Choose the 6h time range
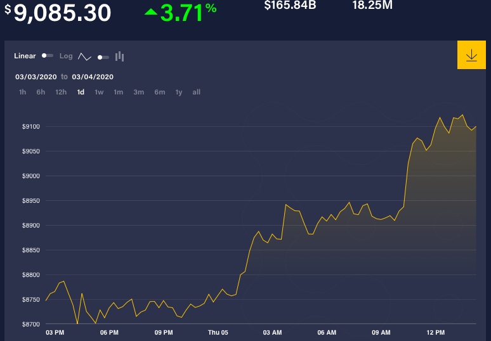 [x=41, y=92]
